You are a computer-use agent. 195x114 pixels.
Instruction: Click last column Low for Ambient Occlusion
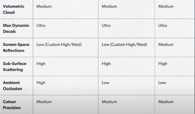pos(162,83)
